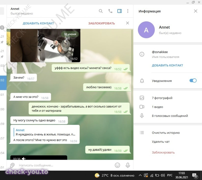This screenshot has height=180, width=202.
Task: Open the notification center icon
Action: point(195,175)
